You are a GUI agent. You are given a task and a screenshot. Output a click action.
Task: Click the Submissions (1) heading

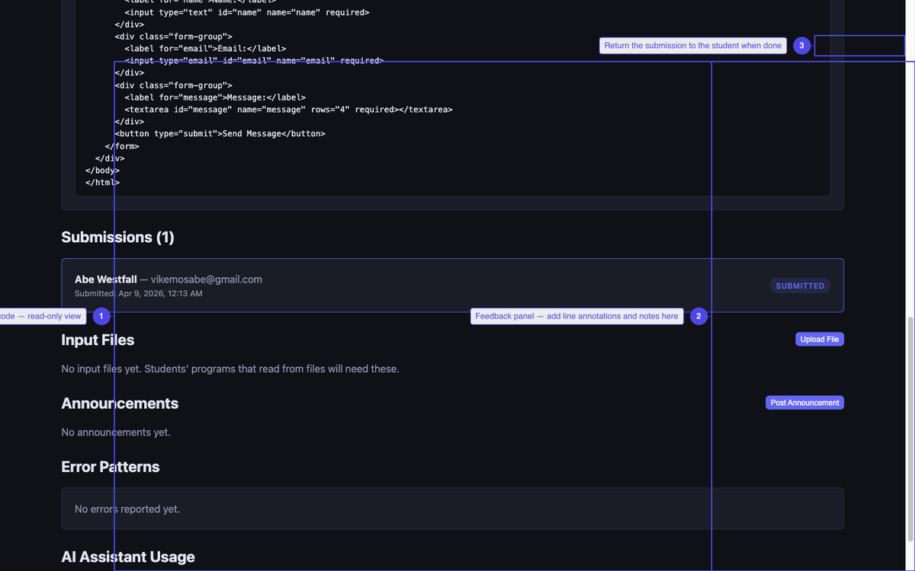(x=117, y=238)
